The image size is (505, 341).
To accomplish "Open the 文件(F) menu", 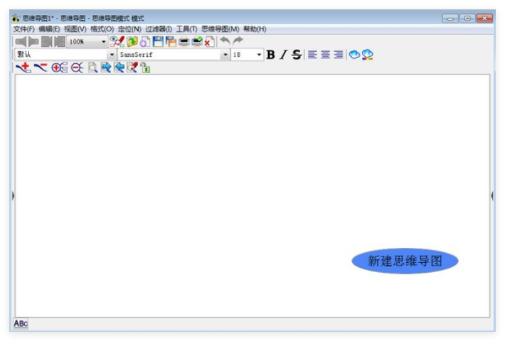I will 24,29.
